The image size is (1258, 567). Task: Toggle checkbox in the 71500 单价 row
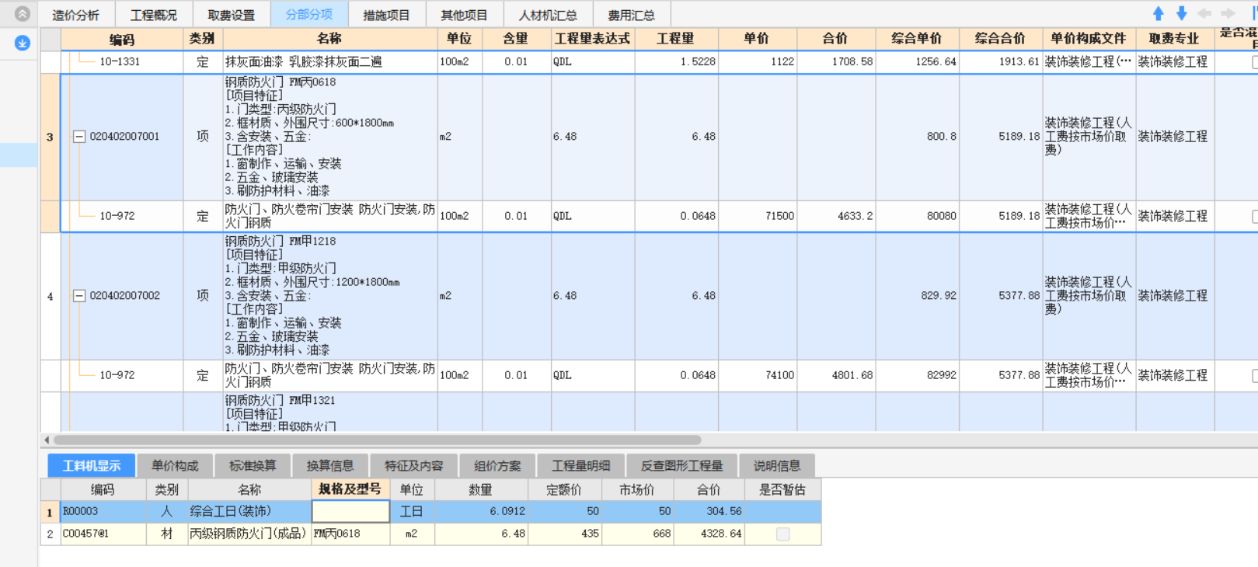1255,216
